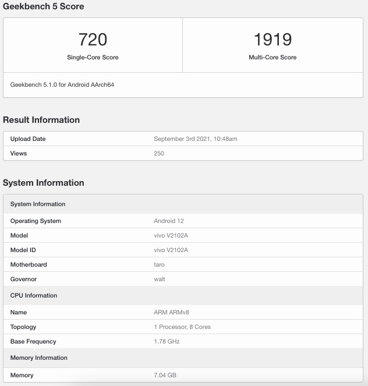This screenshot has width=368, height=386.
Task: Click the Governor value walt
Action: [160, 279]
